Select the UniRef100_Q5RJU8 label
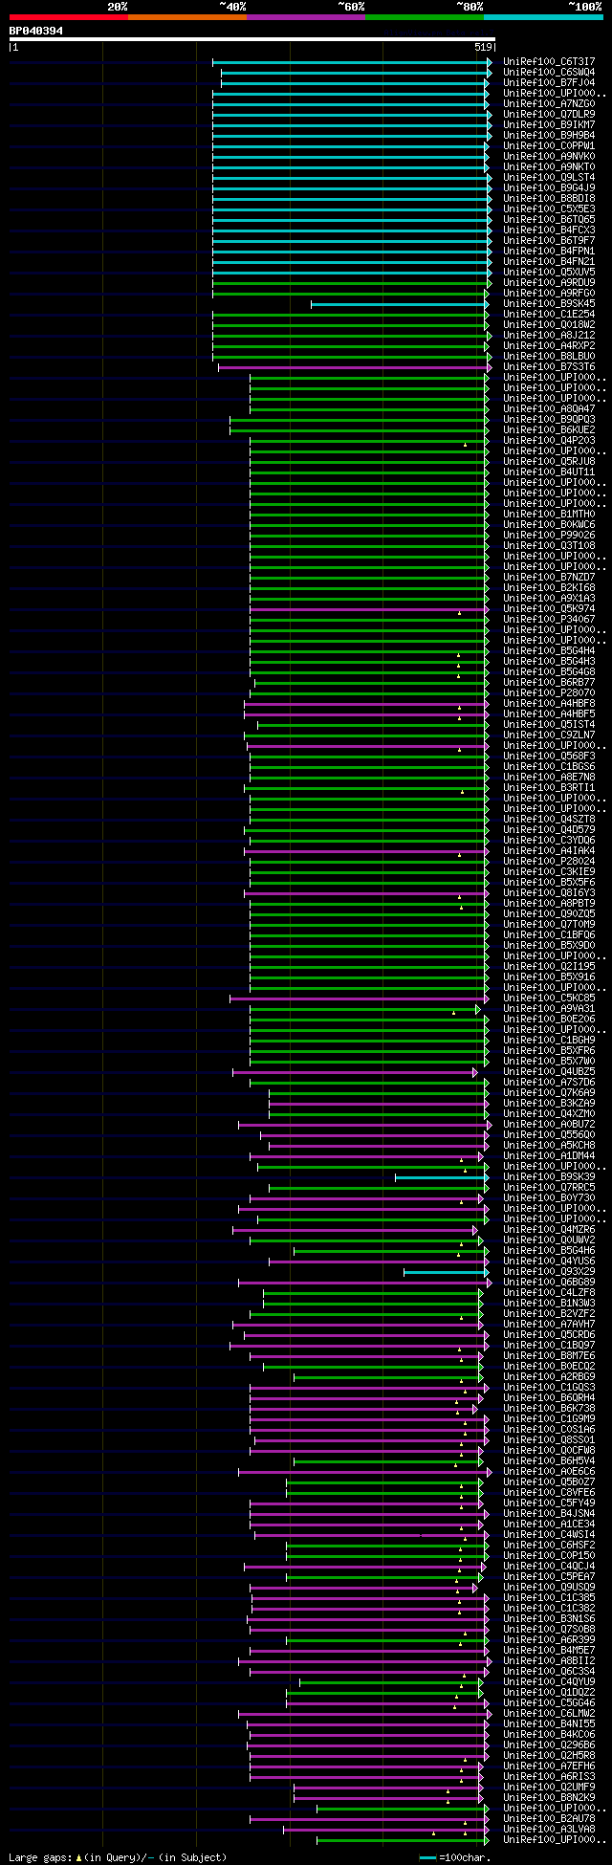Screen dimensions: 612x1865 (549, 461)
